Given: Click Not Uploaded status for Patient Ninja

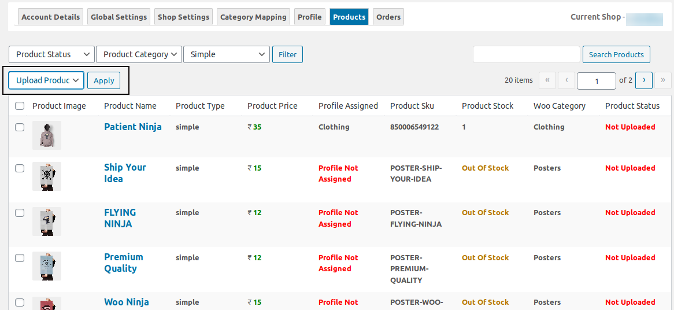Looking at the screenshot, I should coord(630,127).
